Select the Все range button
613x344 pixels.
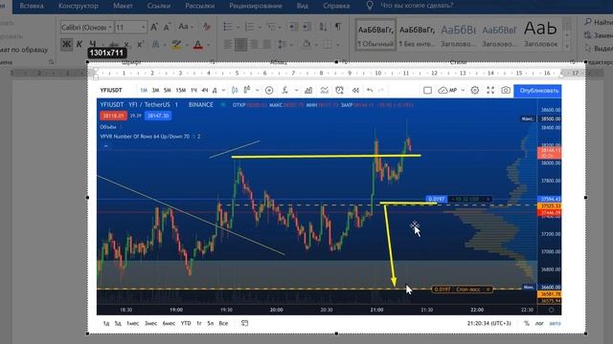[223, 323]
